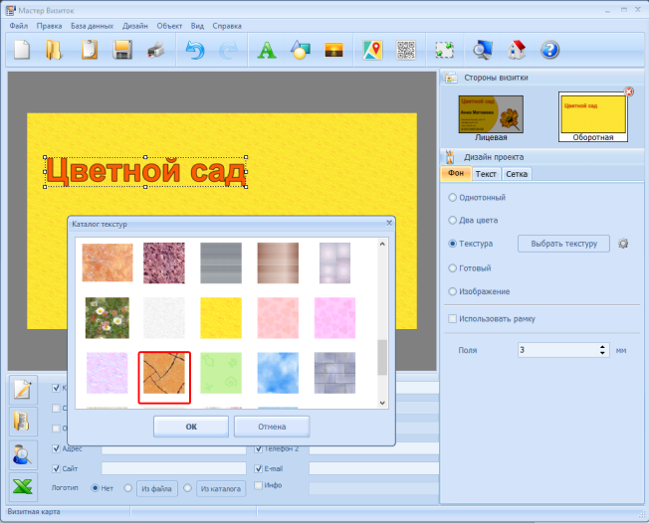This screenshot has width=649, height=523.
Task: Remove the back side with red X
Action: tap(629, 91)
